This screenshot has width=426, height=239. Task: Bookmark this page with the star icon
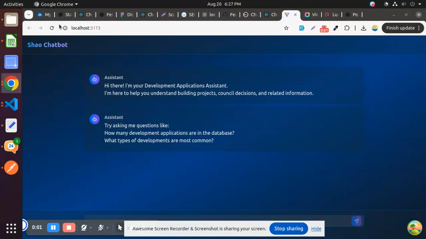click(286, 28)
